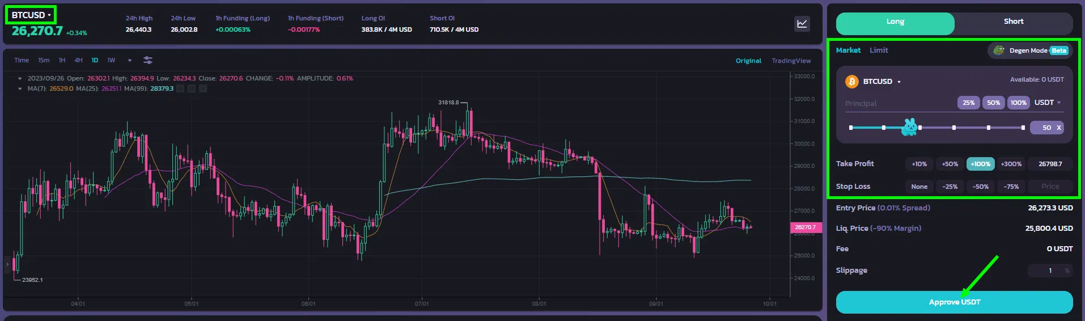Open MA indicator settings icon

(x=192, y=88)
